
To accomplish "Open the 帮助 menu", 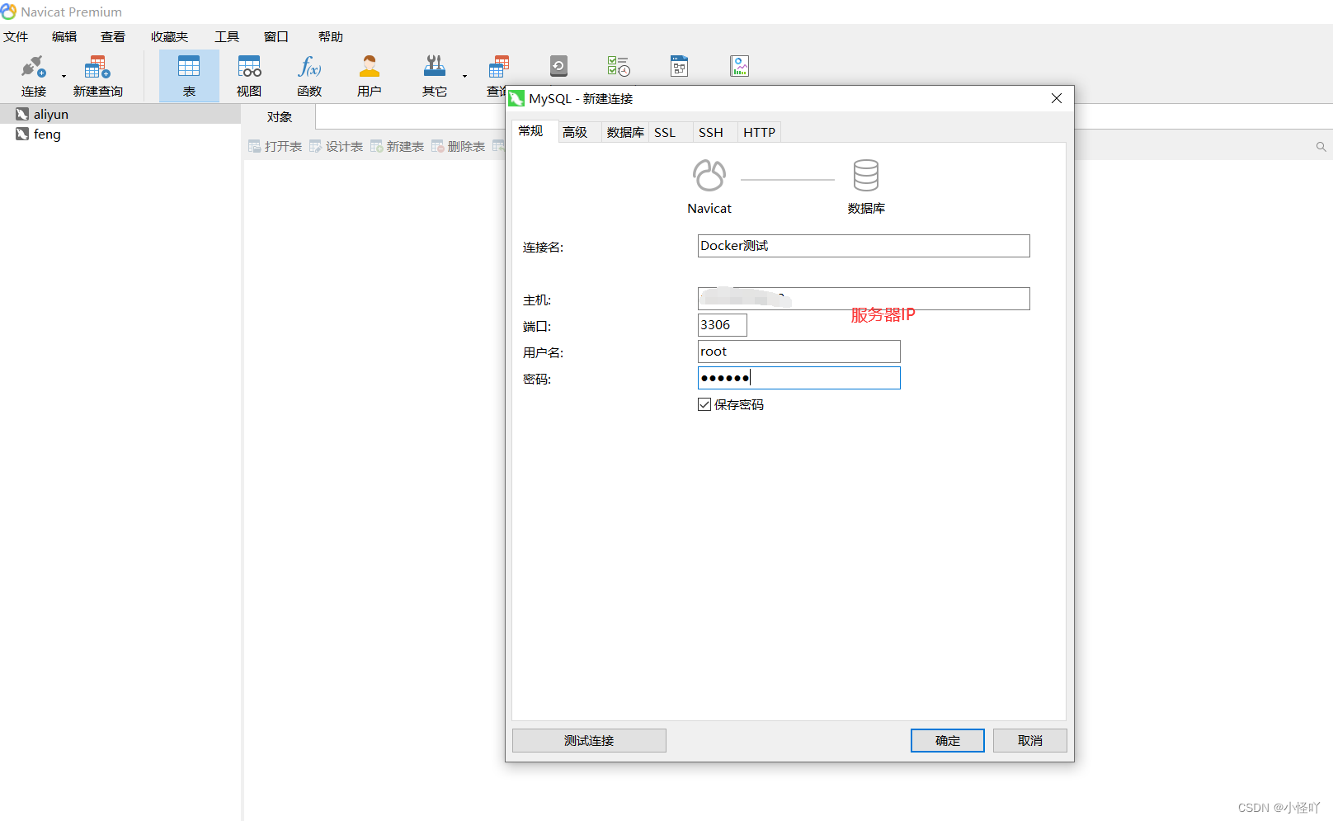I will pos(331,36).
